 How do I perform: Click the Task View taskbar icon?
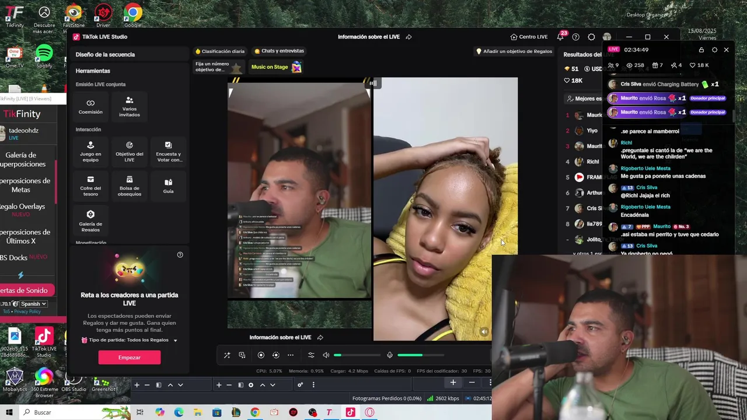click(x=140, y=412)
